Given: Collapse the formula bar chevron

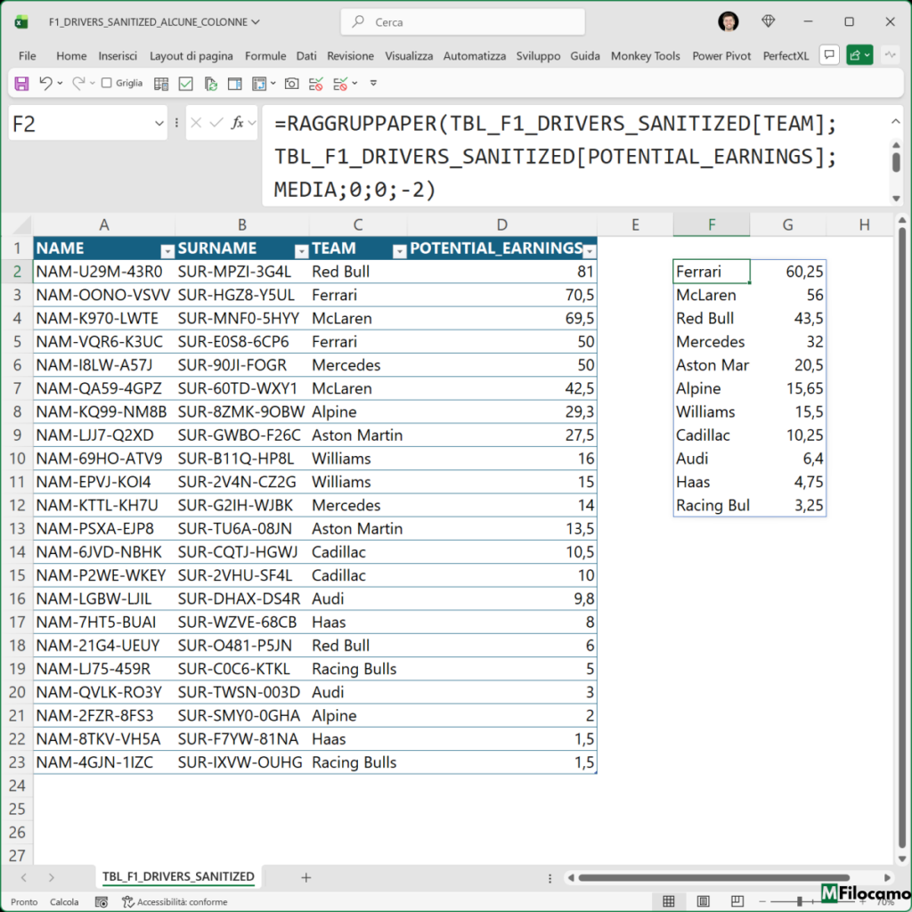Looking at the screenshot, I should point(896,121).
